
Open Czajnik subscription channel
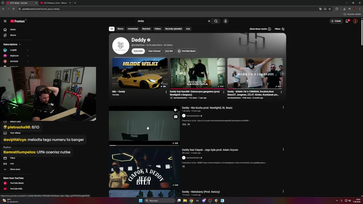point(14,50)
